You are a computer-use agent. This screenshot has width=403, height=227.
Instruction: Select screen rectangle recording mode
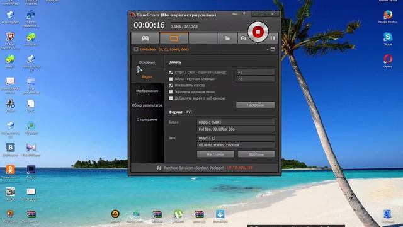coord(174,38)
